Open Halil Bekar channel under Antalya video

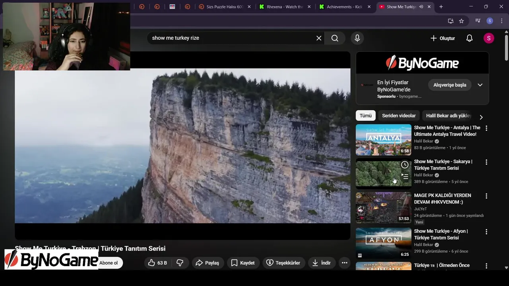(424, 141)
